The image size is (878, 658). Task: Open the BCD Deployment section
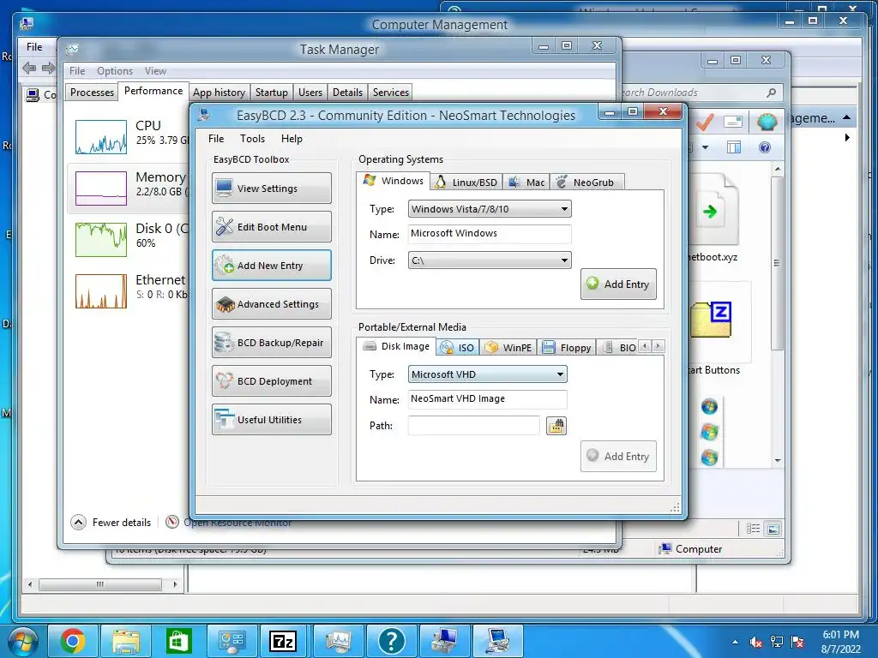[272, 381]
